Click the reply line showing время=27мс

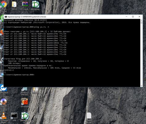(x=35, y=34)
